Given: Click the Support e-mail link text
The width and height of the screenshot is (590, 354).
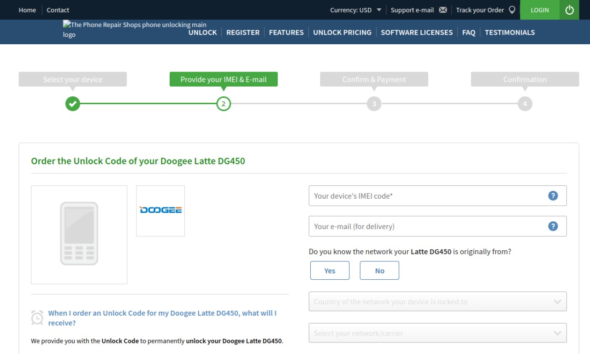Looking at the screenshot, I should coord(412,10).
